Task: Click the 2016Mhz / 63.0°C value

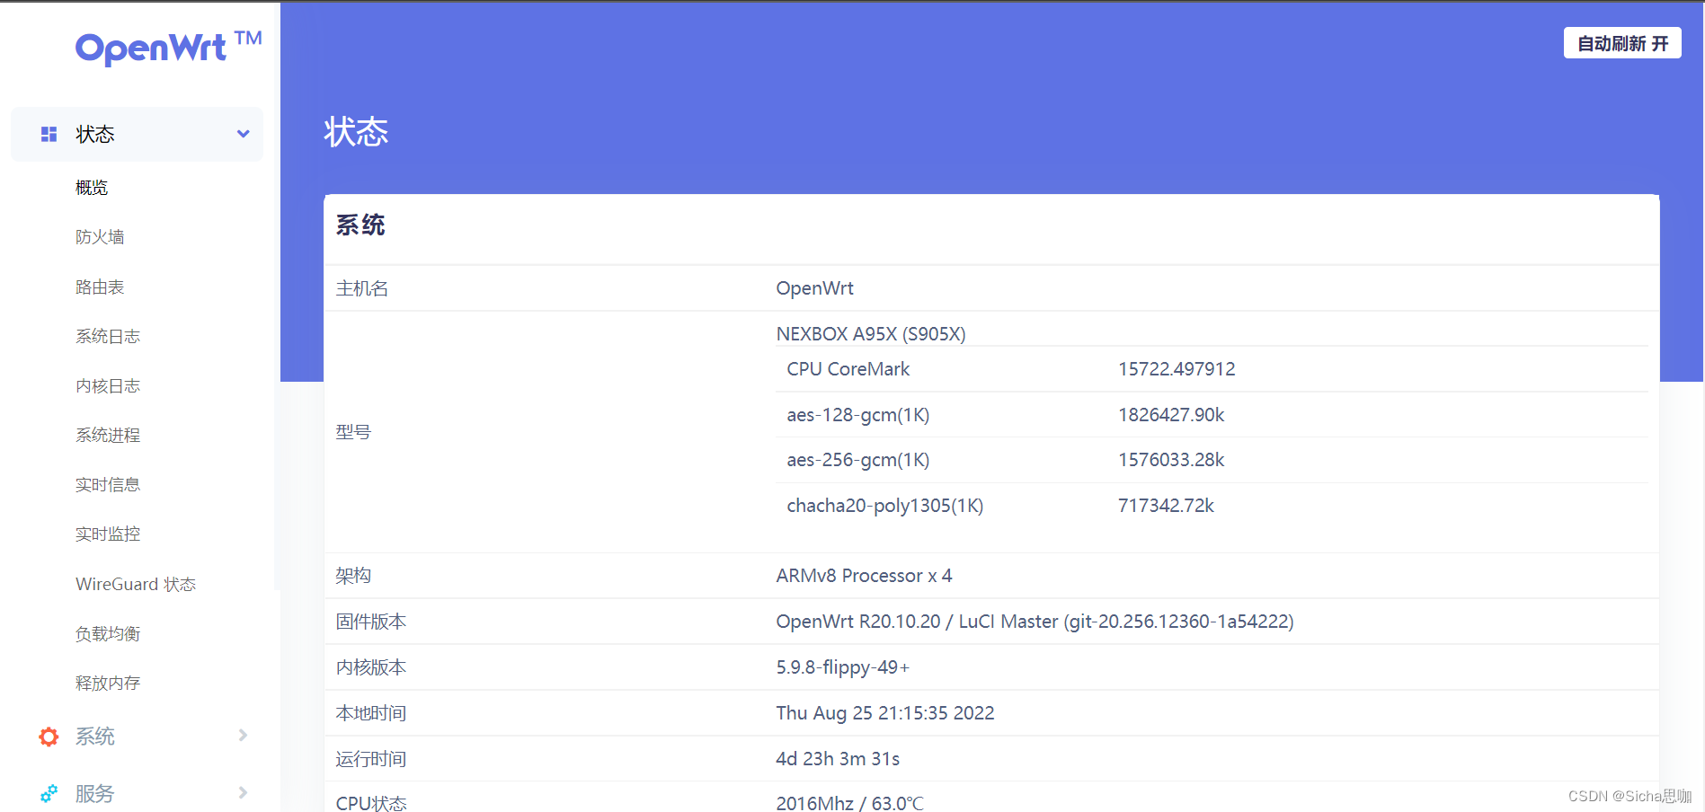Action: point(850,803)
